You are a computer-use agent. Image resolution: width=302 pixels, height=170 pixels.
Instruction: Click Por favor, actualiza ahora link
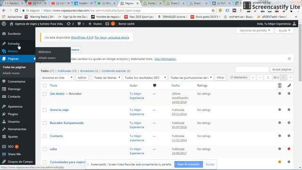click(x=112, y=38)
